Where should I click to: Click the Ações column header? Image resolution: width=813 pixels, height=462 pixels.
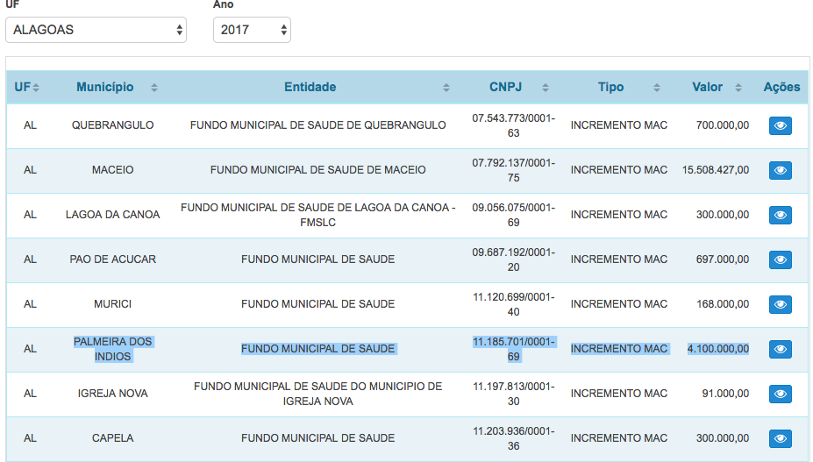click(x=781, y=87)
